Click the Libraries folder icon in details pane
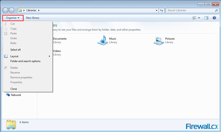Image resolution: width=221 pixels, height=132 pixels. pos(11,125)
